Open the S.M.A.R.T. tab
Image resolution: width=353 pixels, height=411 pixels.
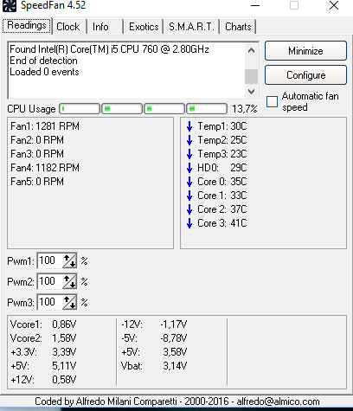(x=191, y=27)
